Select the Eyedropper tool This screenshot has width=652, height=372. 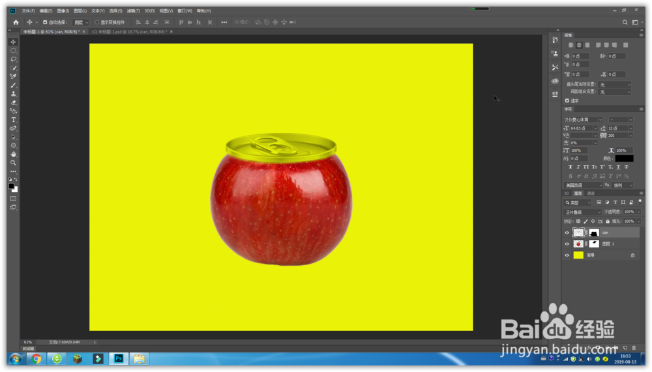pyautogui.click(x=13, y=76)
